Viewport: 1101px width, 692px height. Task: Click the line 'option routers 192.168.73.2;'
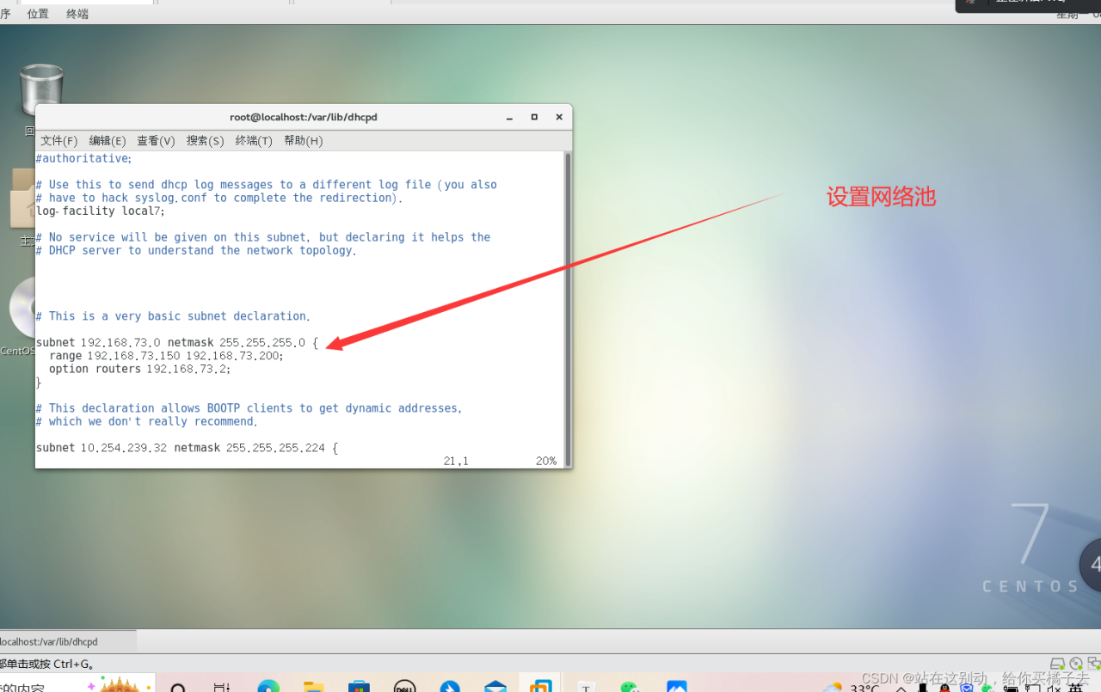click(140, 369)
